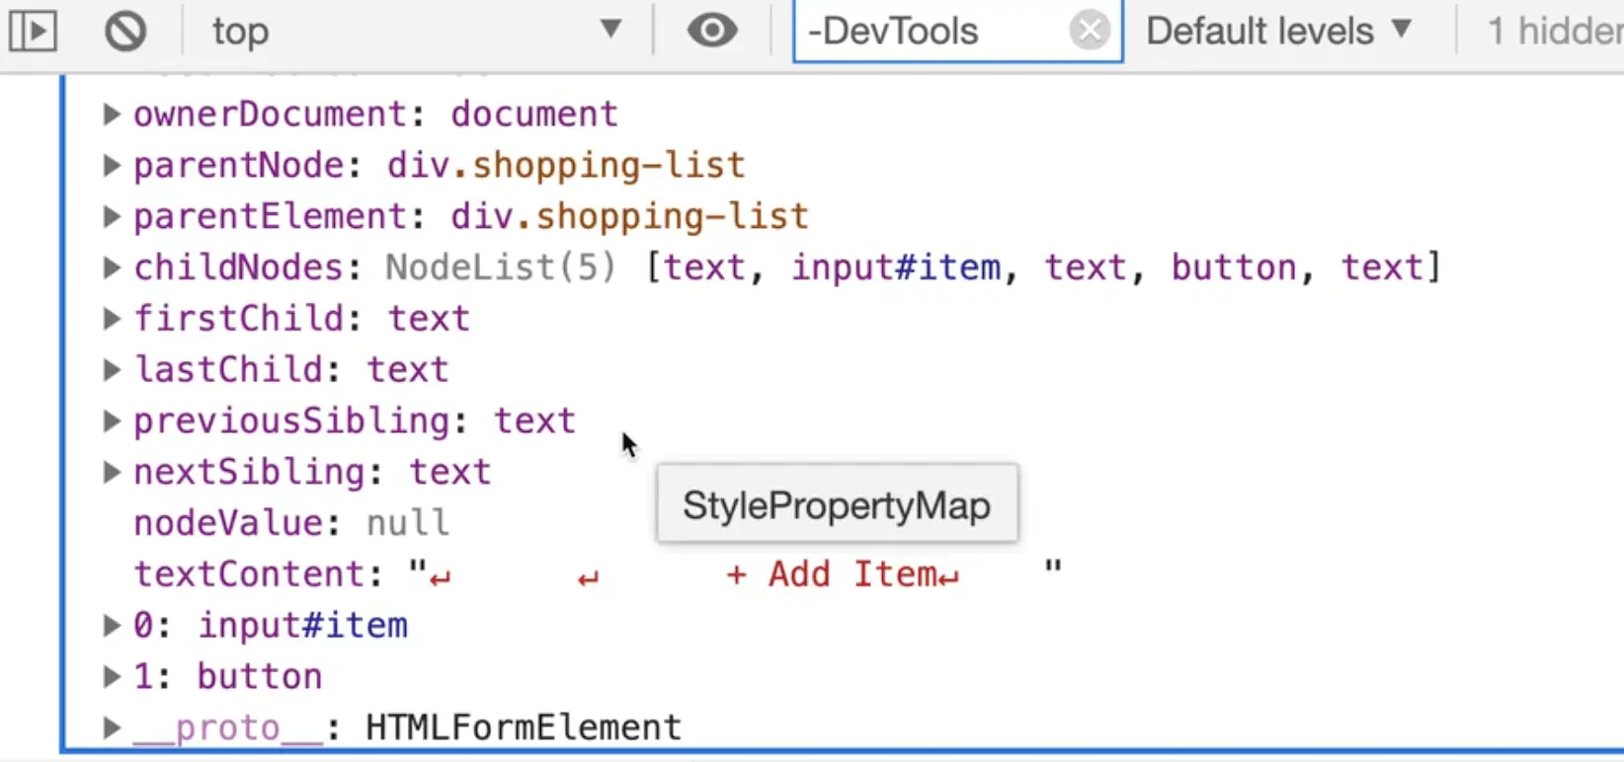
Task: Expand the childNodes NodeList arrow
Action: tap(113, 268)
